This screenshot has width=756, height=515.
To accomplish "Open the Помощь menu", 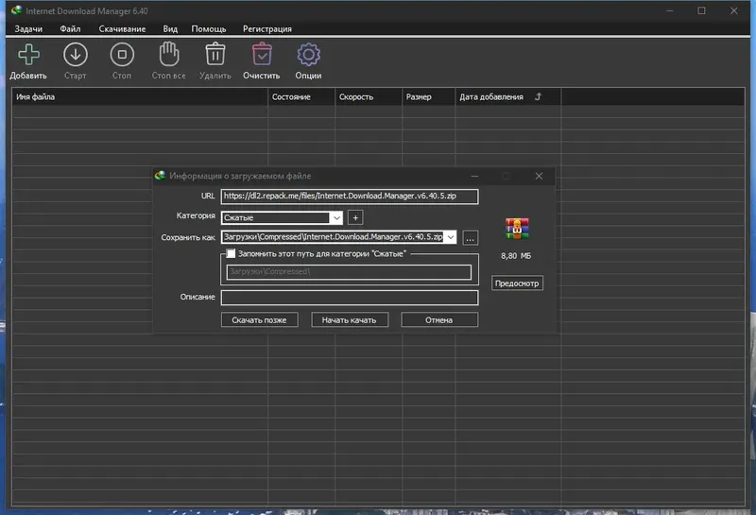I will (209, 29).
